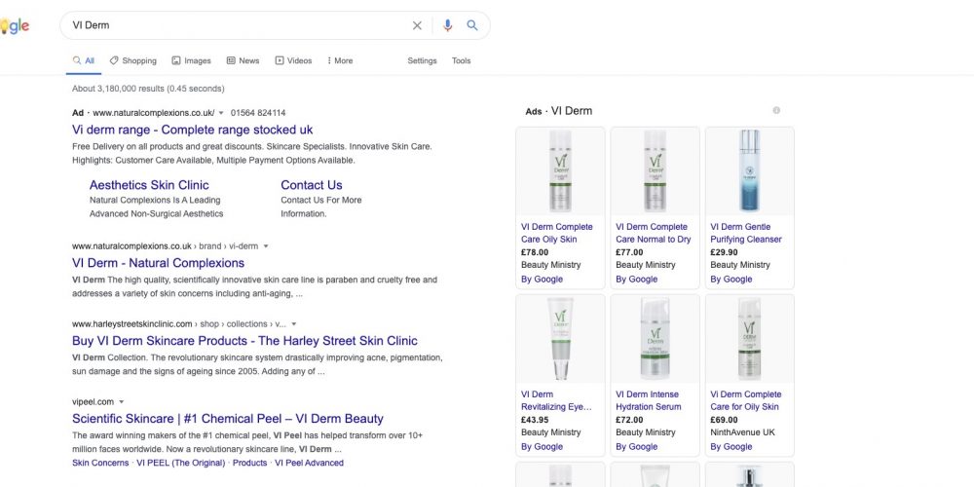Start voice search with the microphone icon
This screenshot has width=974, height=487.
click(447, 25)
